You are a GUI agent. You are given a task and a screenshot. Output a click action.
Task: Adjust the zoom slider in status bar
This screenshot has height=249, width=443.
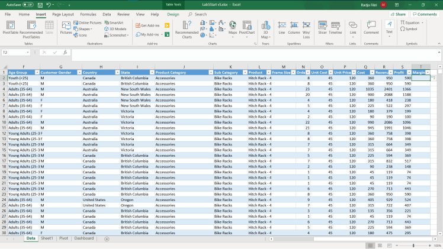point(413,245)
